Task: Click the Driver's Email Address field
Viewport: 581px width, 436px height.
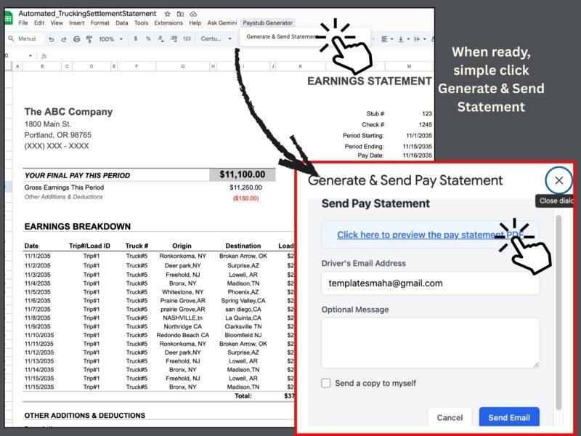Action: tap(430, 283)
